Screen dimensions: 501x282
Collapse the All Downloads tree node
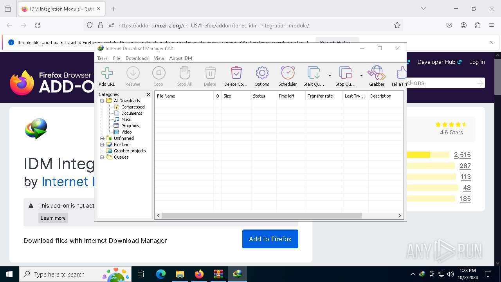(102, 101)
